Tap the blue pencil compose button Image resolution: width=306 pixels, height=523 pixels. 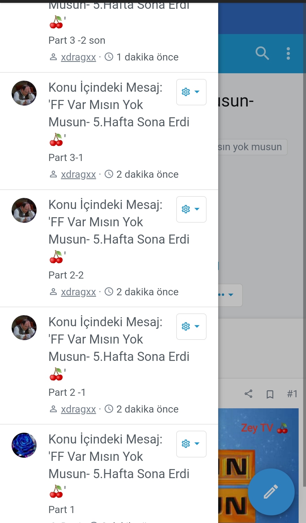point(271,492)
